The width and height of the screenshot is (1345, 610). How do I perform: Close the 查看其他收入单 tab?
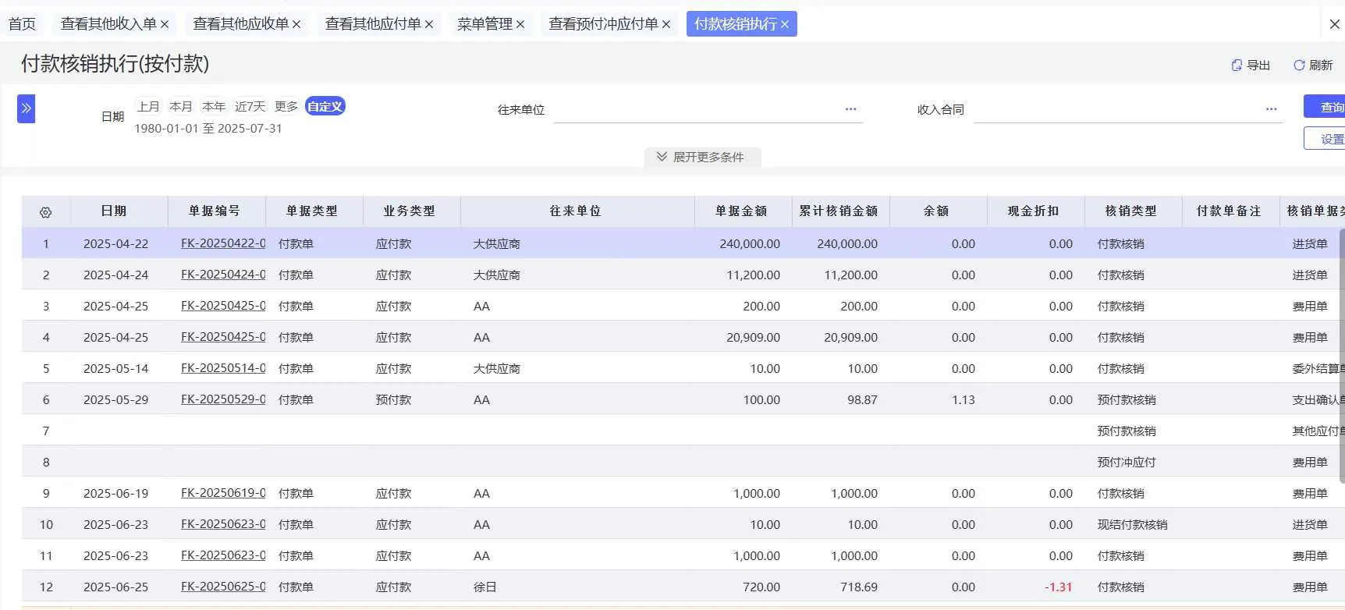tap(165, 24)
